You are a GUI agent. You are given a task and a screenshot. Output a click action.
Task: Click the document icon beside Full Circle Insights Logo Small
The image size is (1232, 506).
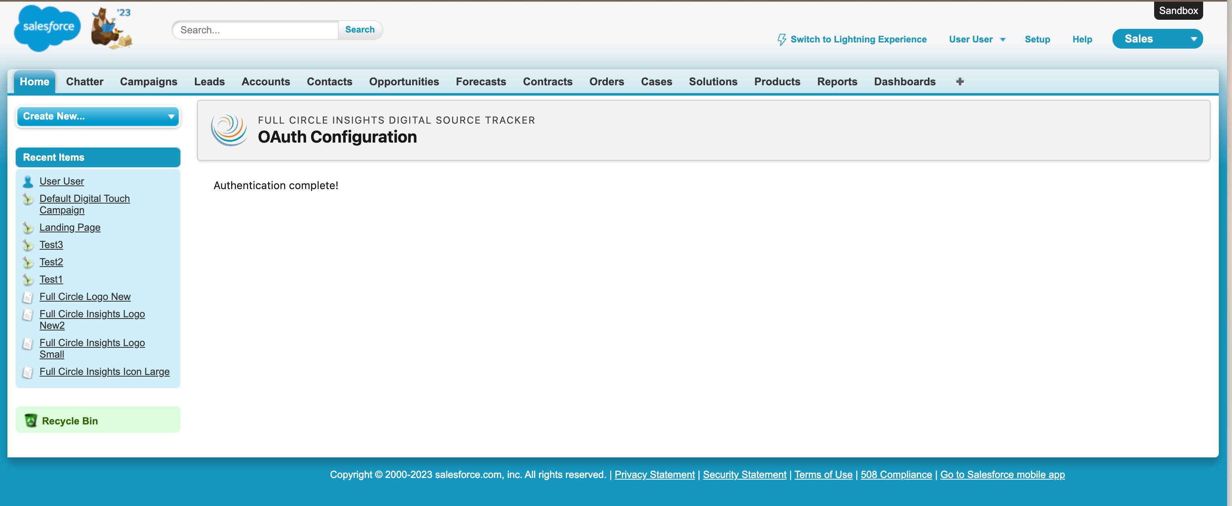click(x=28, y=343)
